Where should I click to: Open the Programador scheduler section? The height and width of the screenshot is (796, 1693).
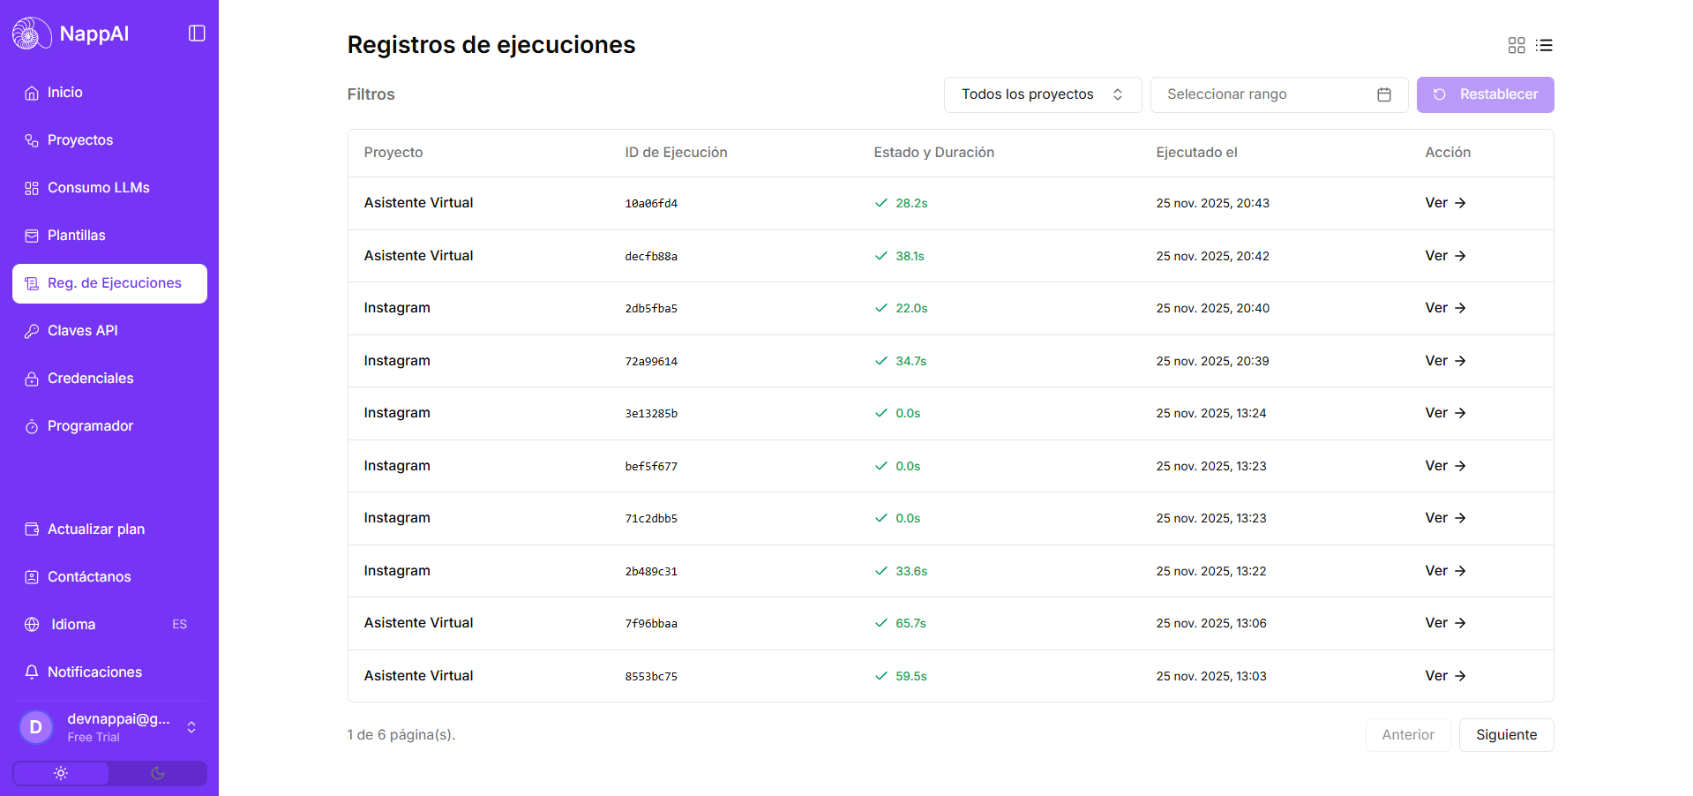point(88,425)
